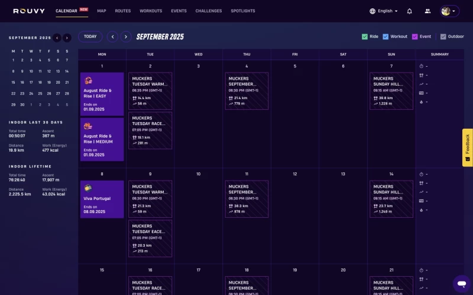Screen dimensions: 473x295
Task: Go to previous month in mini calendar
Action: pos(57,38)
